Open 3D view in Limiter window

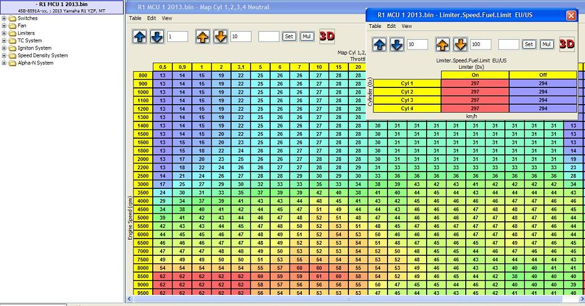coord(566,44)
